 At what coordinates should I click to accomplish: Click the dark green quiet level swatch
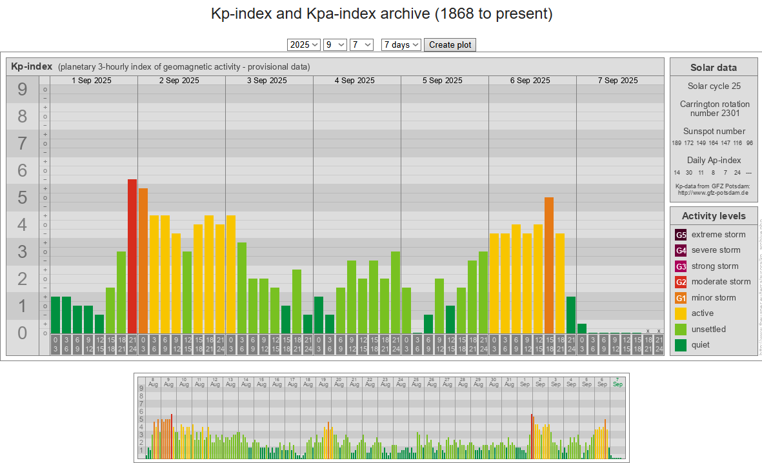pyautogui.click(x=681, y=345)
